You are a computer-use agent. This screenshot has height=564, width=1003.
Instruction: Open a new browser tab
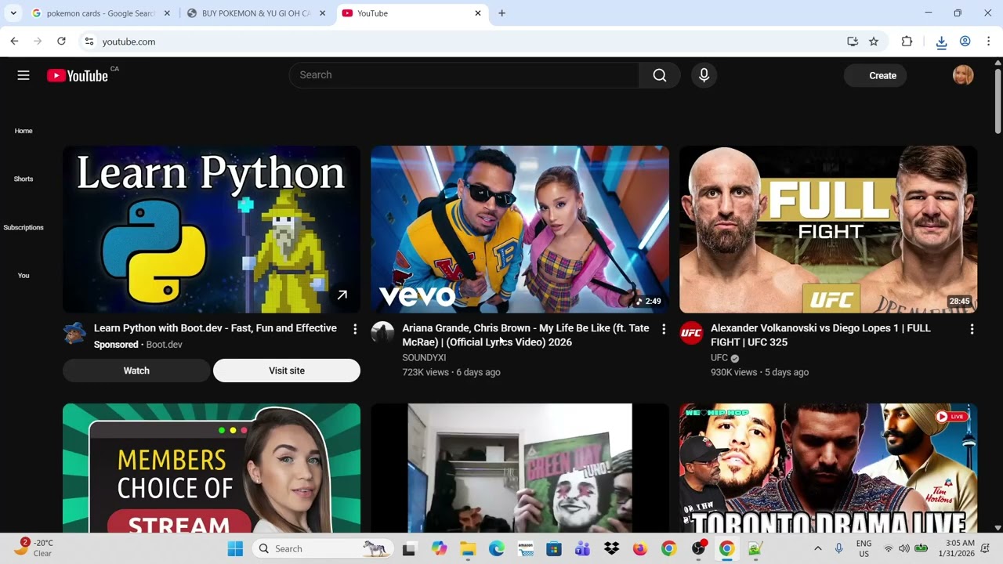(501, 13)
